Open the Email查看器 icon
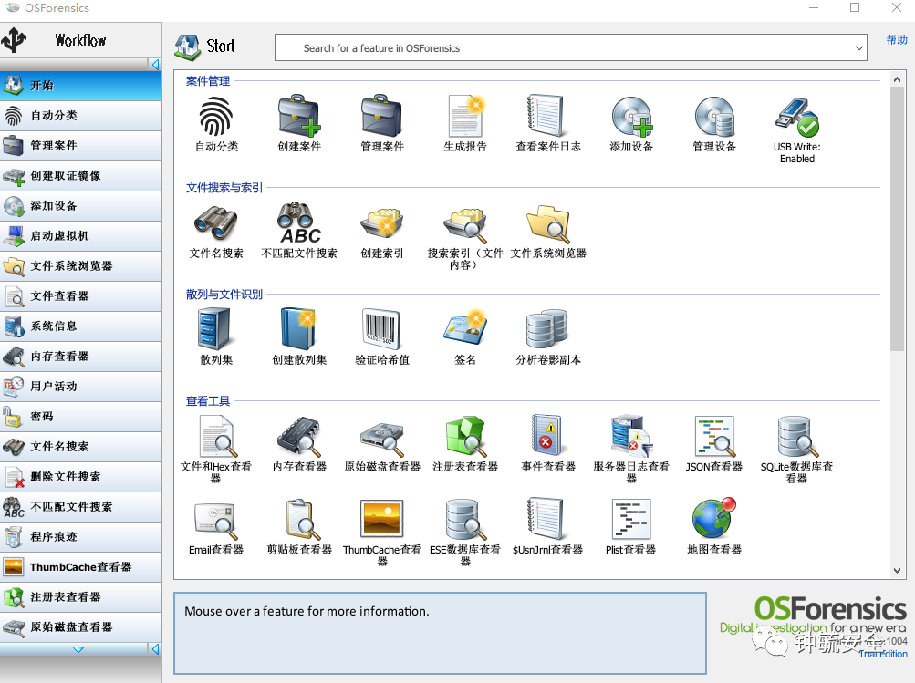The width and height of the screenshot is (915, 683). point(216,521)
